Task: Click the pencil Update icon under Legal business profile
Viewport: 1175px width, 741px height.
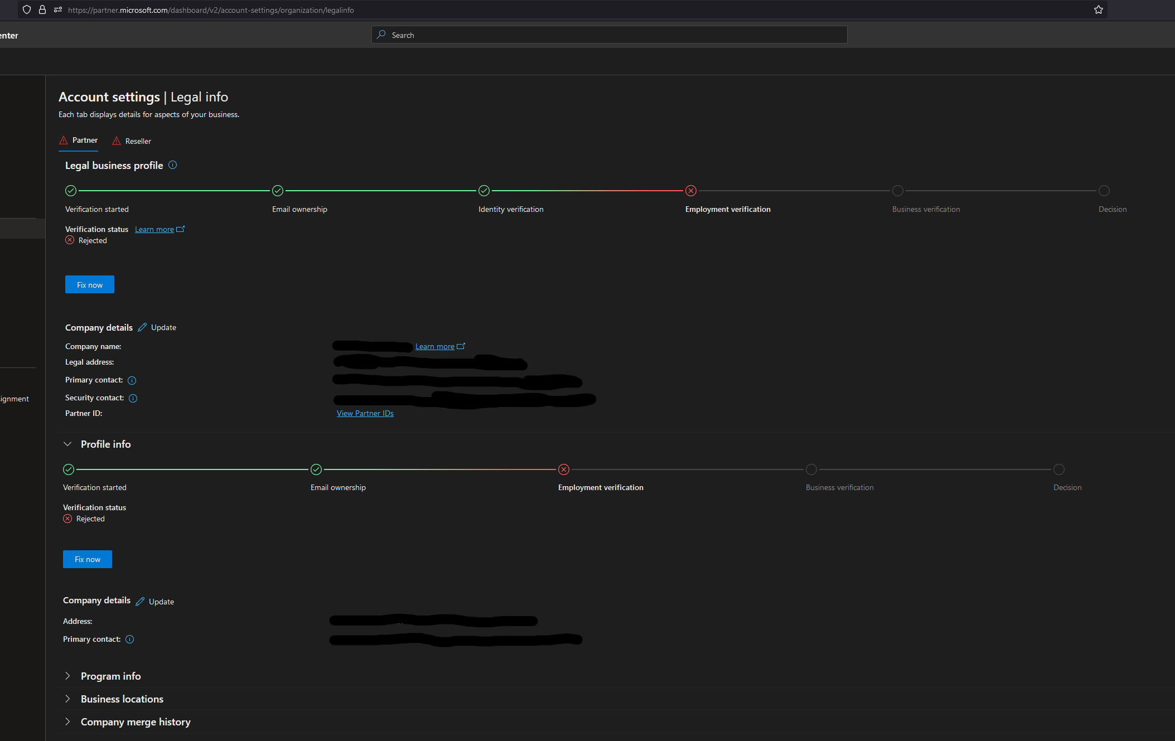Action: [x=142, y=327]
